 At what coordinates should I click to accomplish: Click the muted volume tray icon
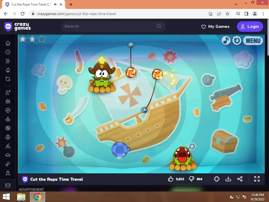click(232, 197)
